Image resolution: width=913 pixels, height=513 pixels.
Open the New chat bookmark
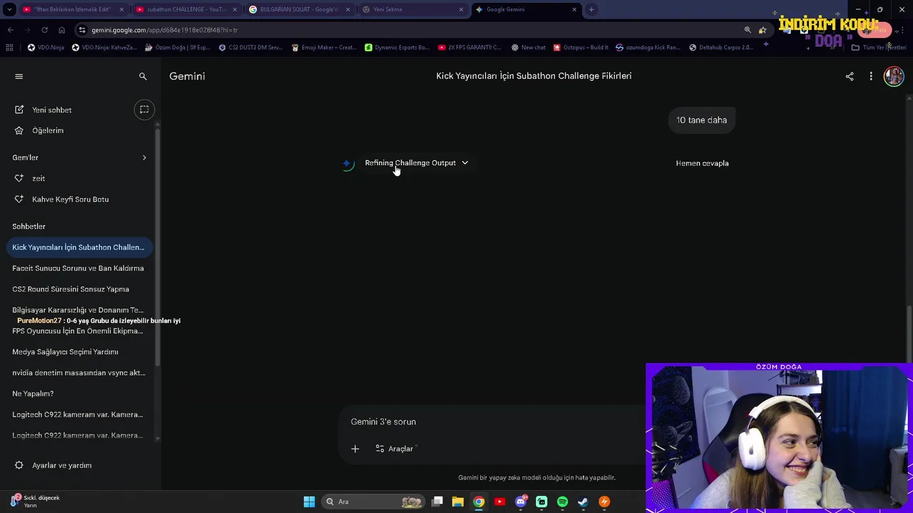click(529, 47)
